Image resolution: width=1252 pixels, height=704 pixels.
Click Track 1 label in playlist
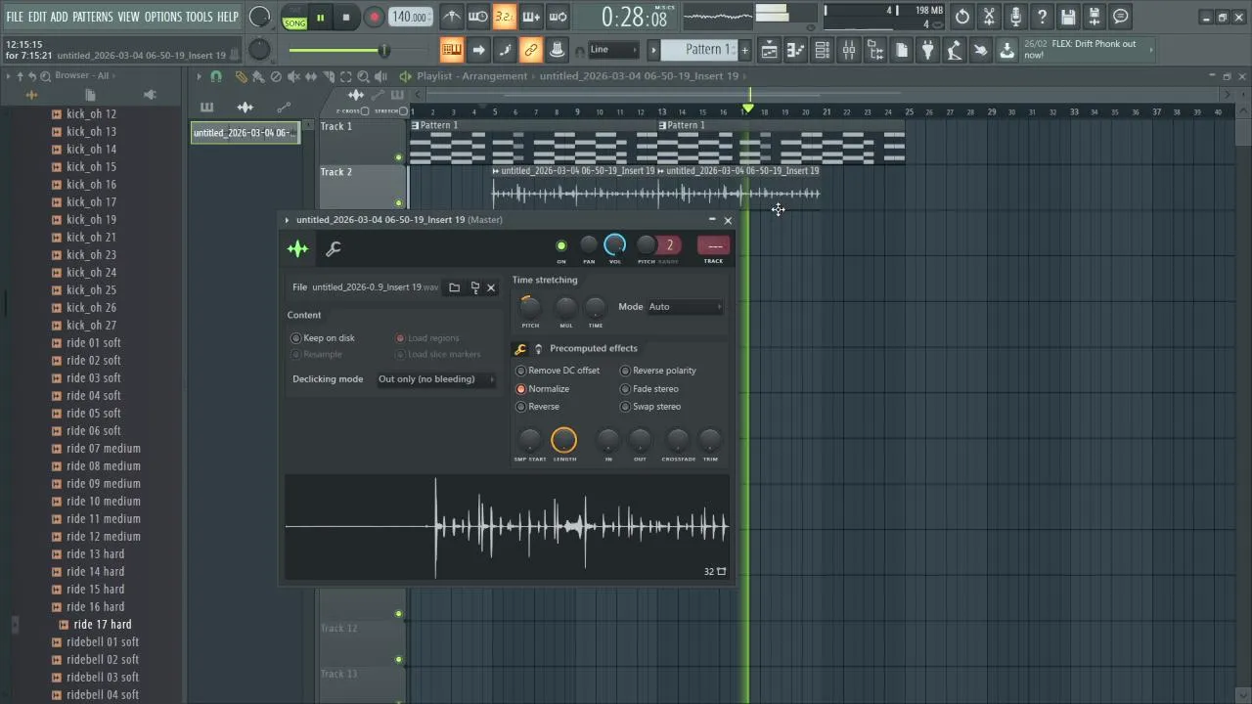tap(336, 126)
